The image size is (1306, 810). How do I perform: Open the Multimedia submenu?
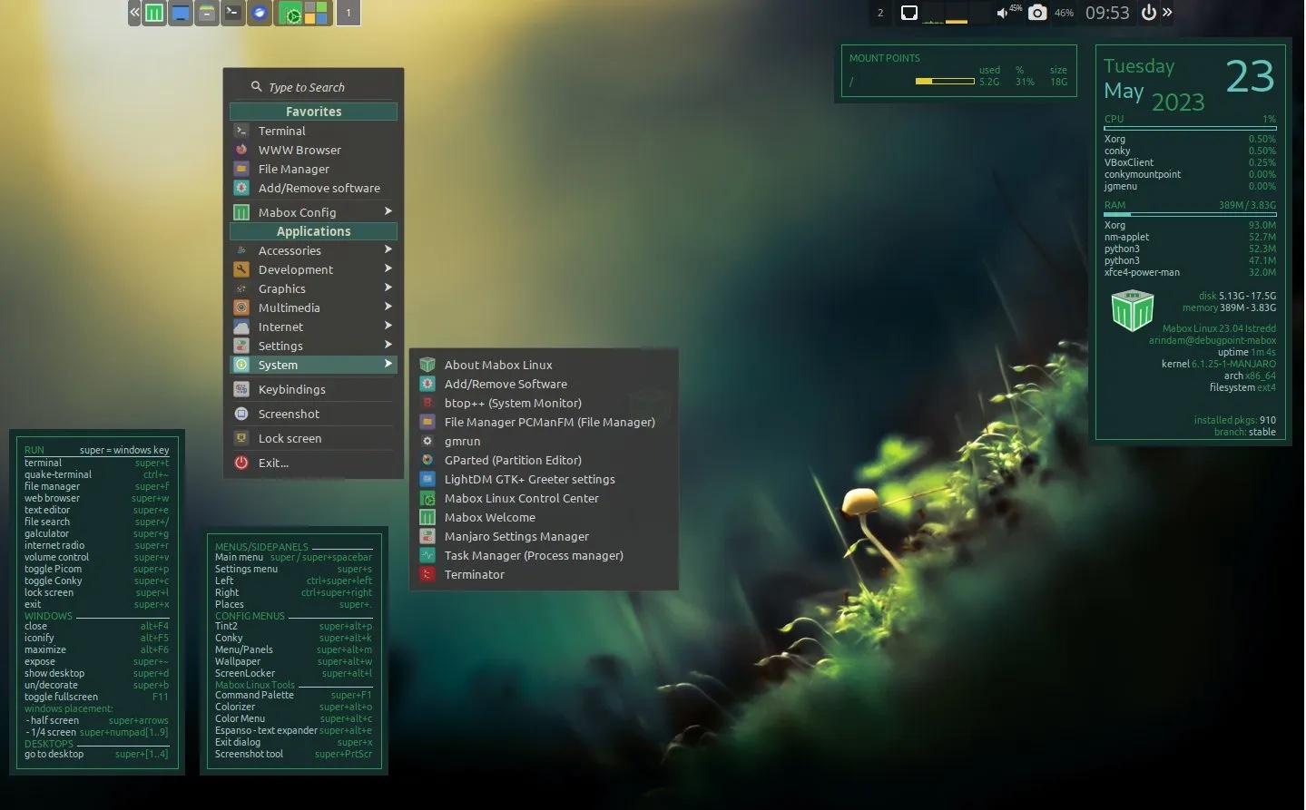coord(290,307)
